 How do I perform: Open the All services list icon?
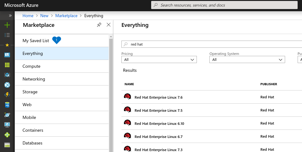tap(7, 35)
